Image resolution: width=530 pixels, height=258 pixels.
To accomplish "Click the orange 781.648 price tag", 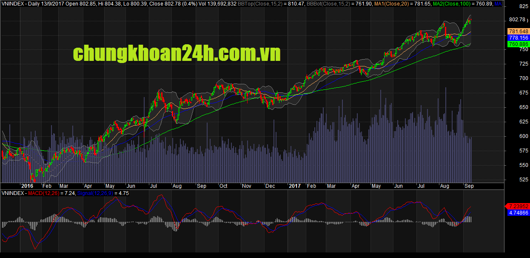I will tap(518, 32).
